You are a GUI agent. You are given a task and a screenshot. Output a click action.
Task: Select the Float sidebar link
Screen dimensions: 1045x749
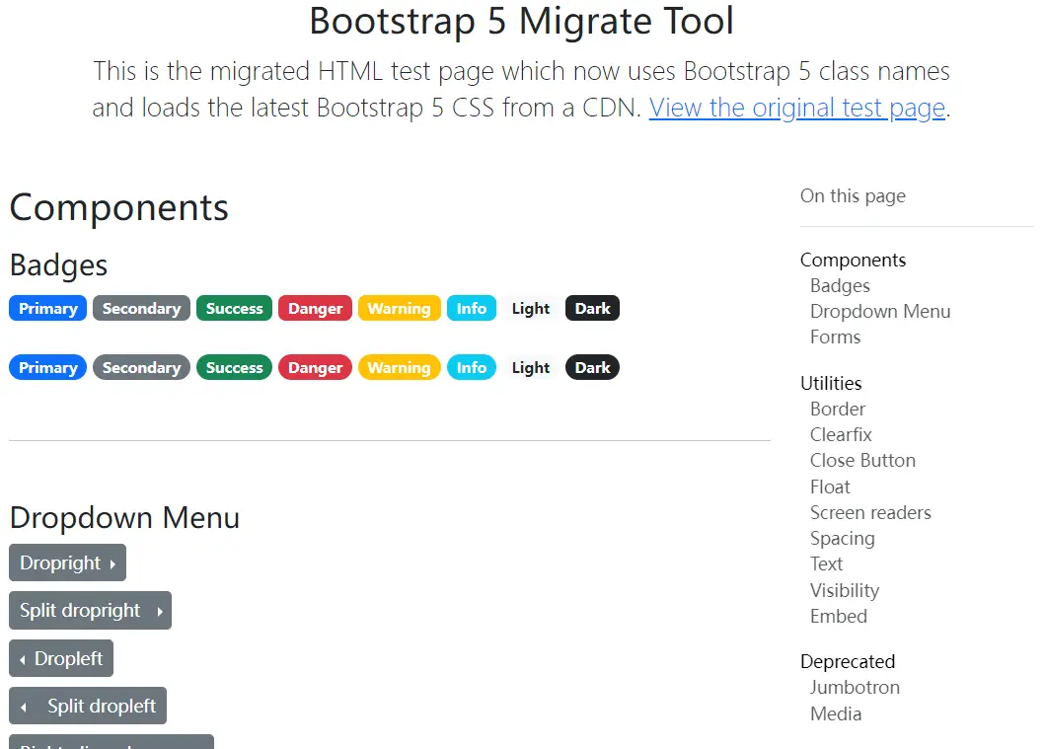[831, 487]
